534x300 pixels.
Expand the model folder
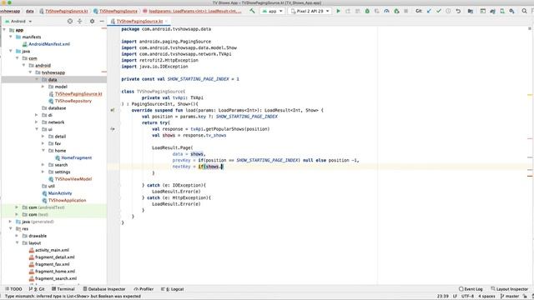tap(43, 87)
